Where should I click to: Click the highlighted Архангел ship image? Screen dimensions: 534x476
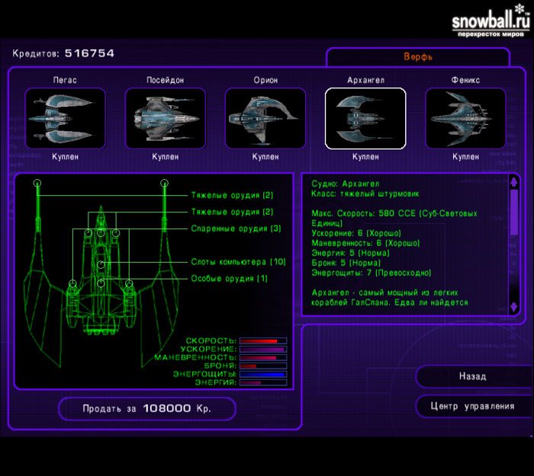tap(365, 118)
